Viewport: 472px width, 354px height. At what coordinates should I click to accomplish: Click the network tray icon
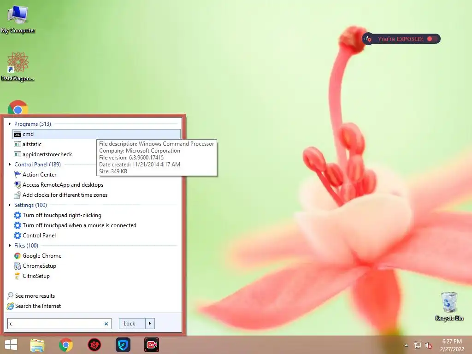[418, 345]
